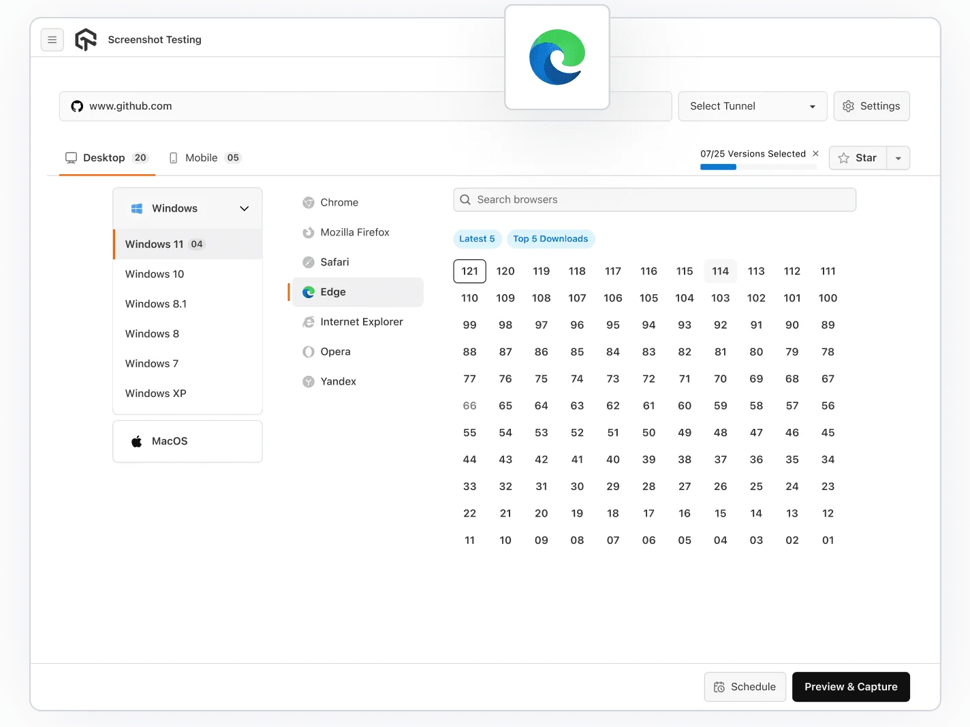Click the Chrome browser icon
The image size is (970, 727).
point(309,203)
